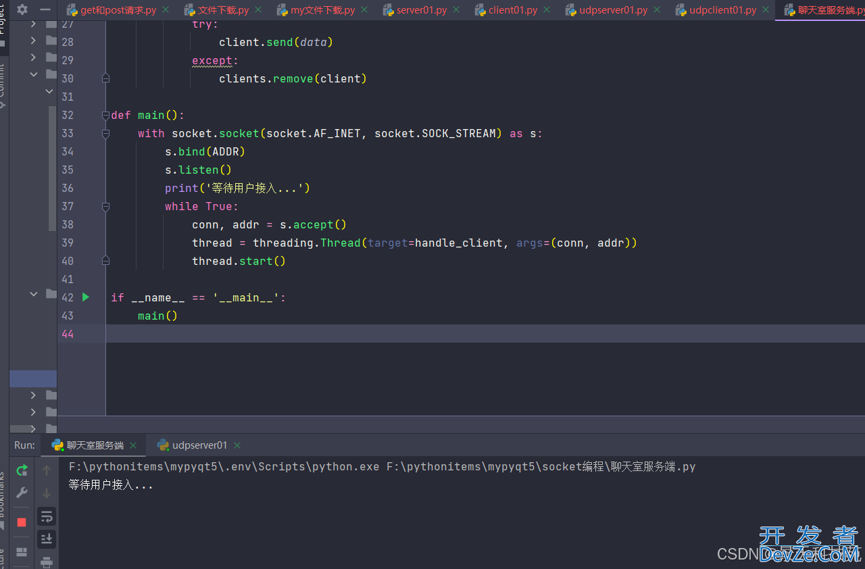865x569 pixels.
Task: Switch to the client01.py tab
Action: (x=514, y=10)
